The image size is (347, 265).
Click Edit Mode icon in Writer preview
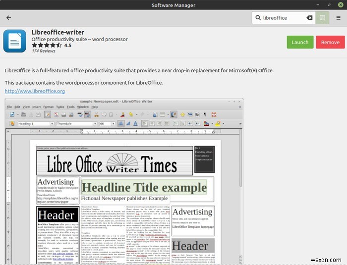(48, 114)
